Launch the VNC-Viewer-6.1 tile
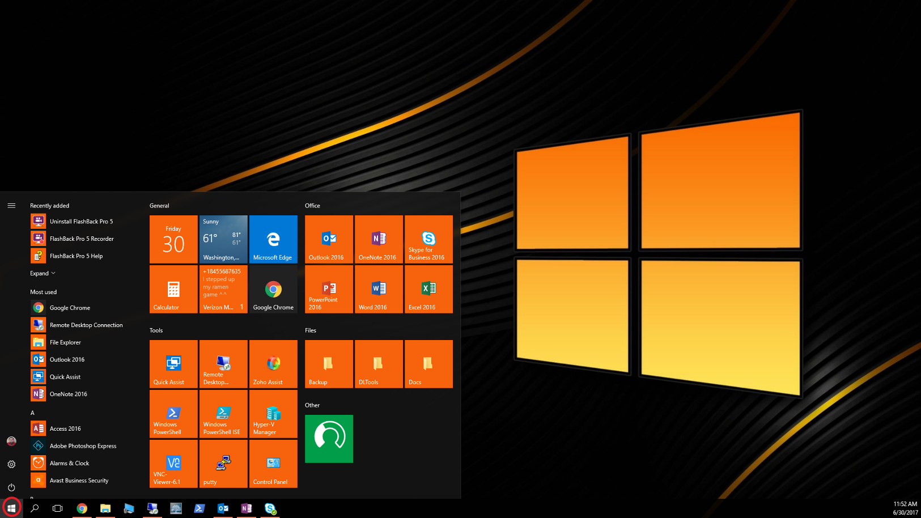The width and height of the screenshot is (921, 518). (173, 464)
